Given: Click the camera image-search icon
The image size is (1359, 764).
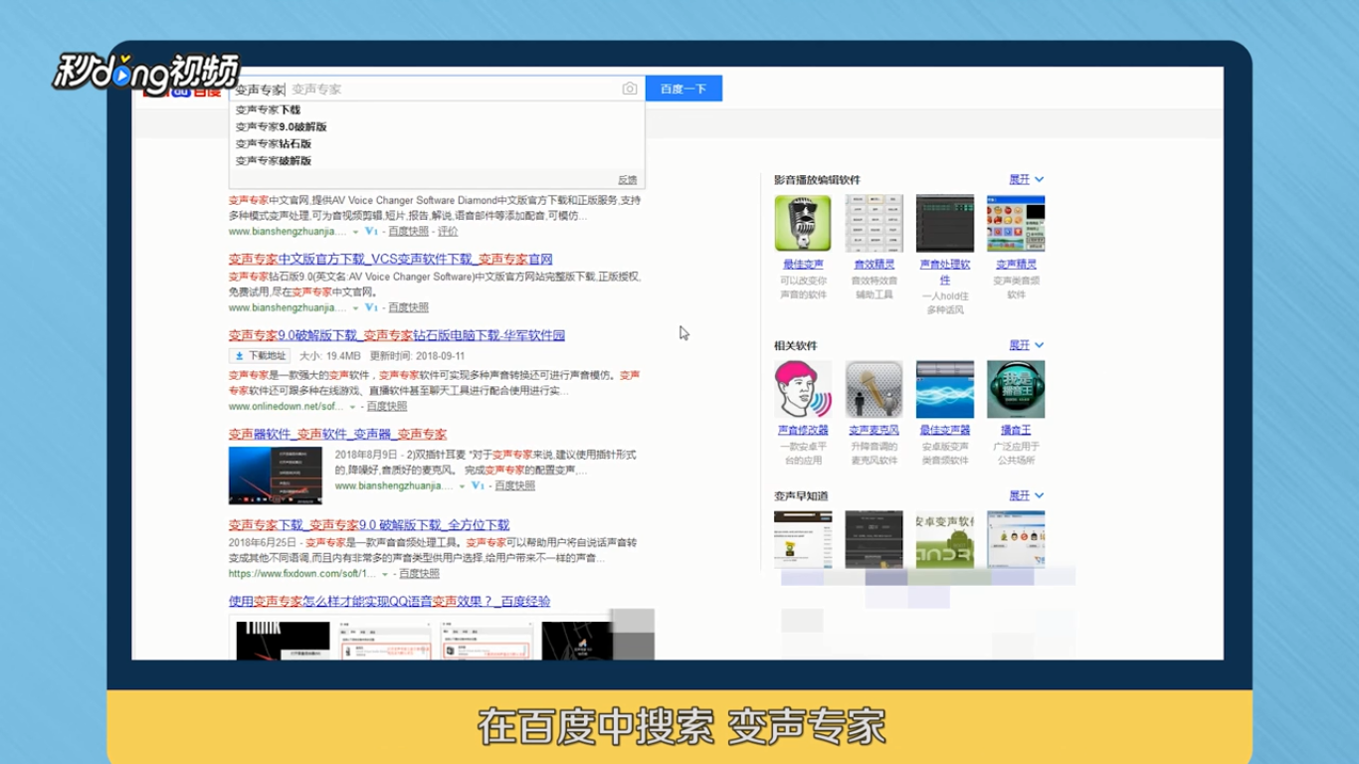Looking at the screenshot, I should pos(630,89).
